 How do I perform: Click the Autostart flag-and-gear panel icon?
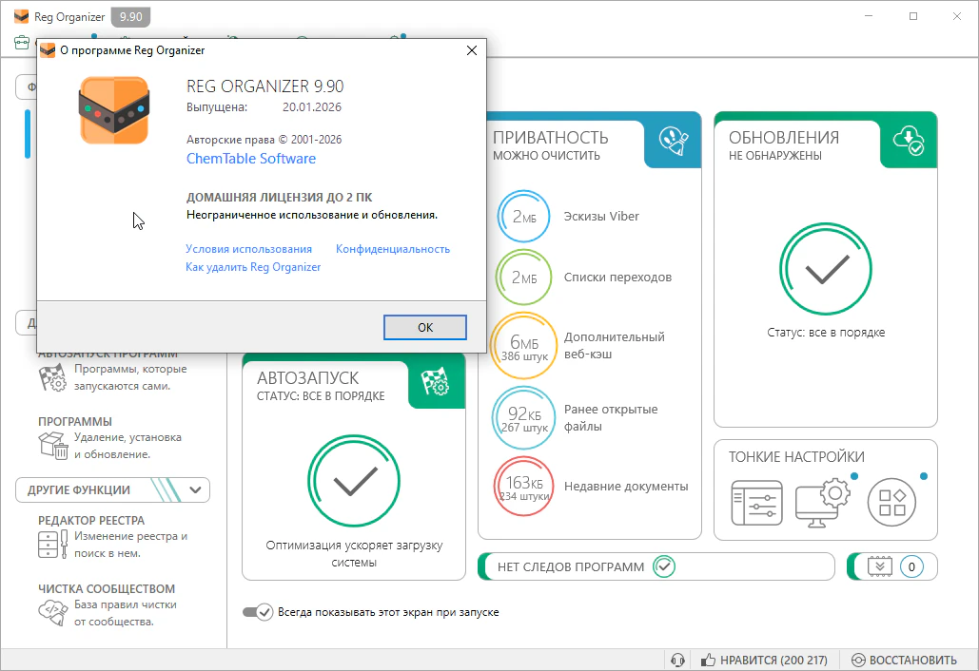[x=435, y=382]
